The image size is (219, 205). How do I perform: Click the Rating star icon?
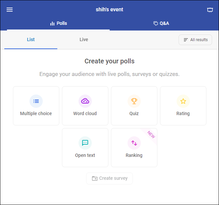[183, 101]
